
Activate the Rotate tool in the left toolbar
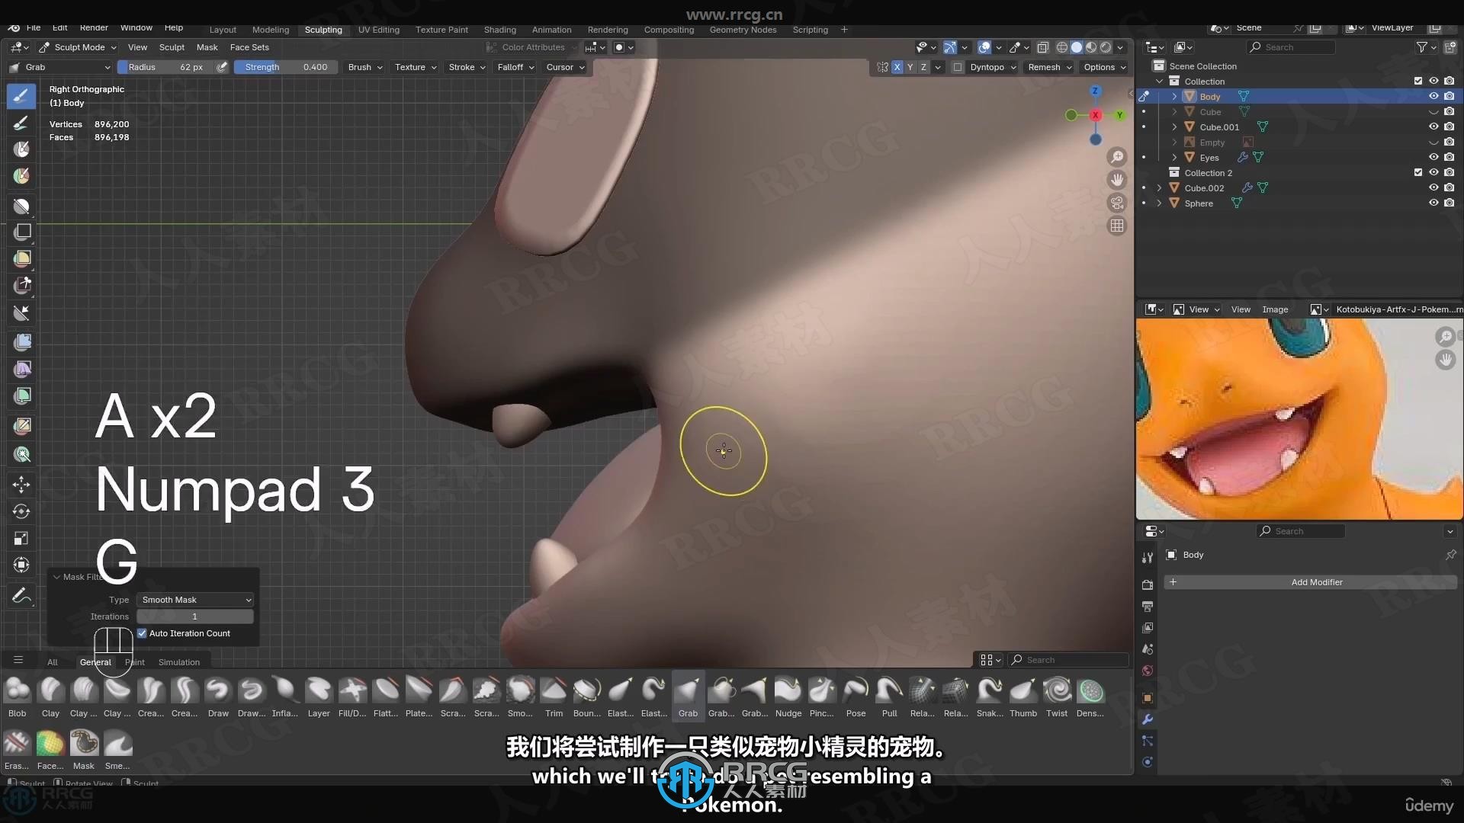click(x=21, y=511)
